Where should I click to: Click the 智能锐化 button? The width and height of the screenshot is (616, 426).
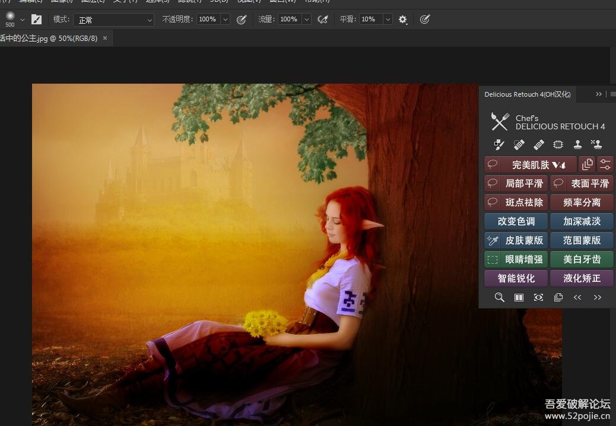[516, 278]
